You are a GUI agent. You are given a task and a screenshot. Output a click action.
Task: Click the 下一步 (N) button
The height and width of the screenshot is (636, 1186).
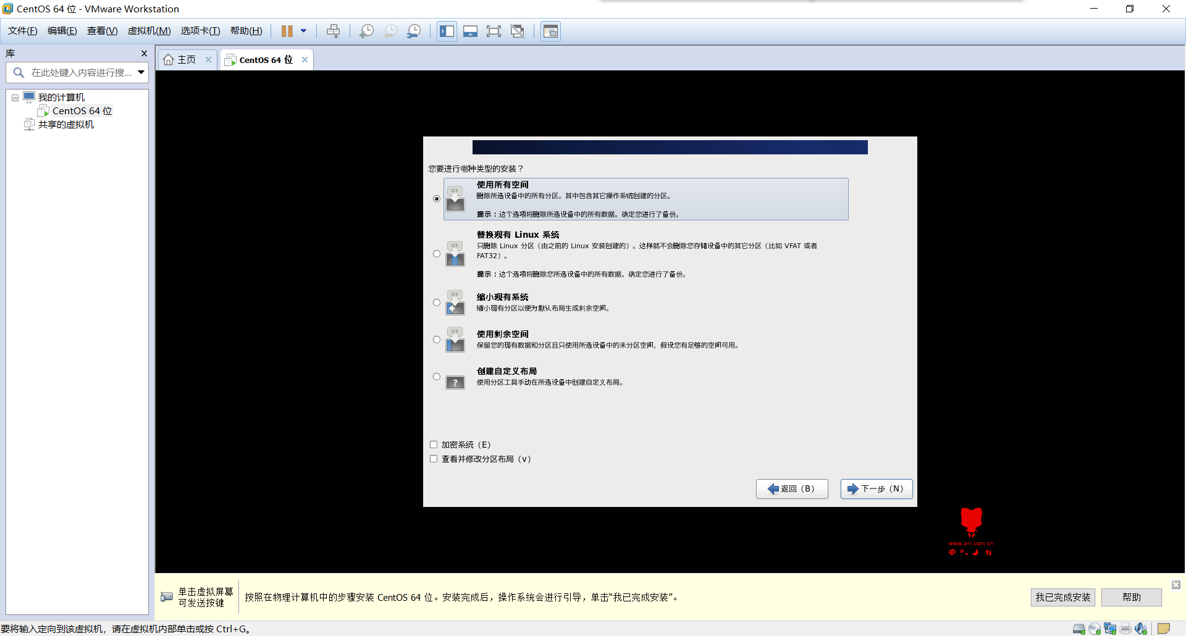pos(877,489)
